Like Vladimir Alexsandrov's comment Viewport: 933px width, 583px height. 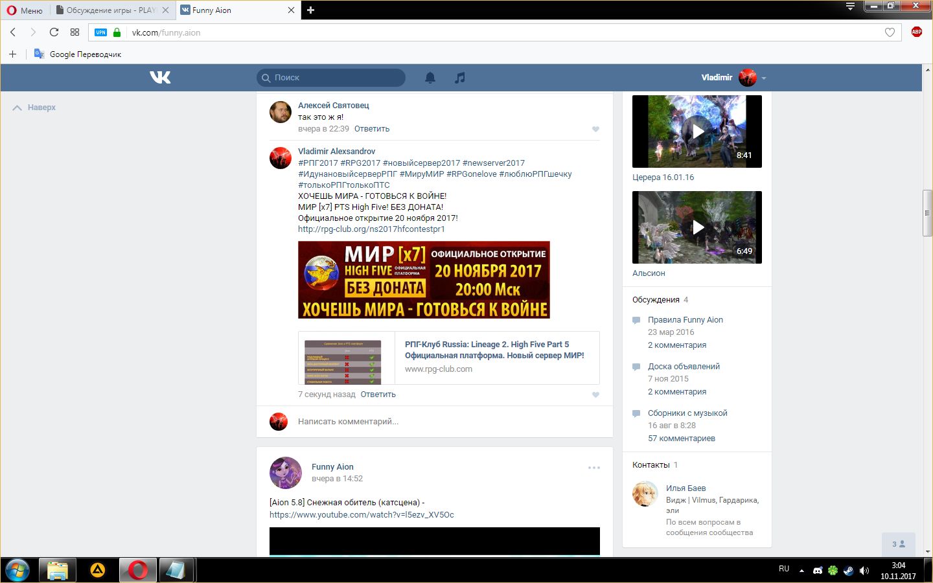click(x=595, y=394)
